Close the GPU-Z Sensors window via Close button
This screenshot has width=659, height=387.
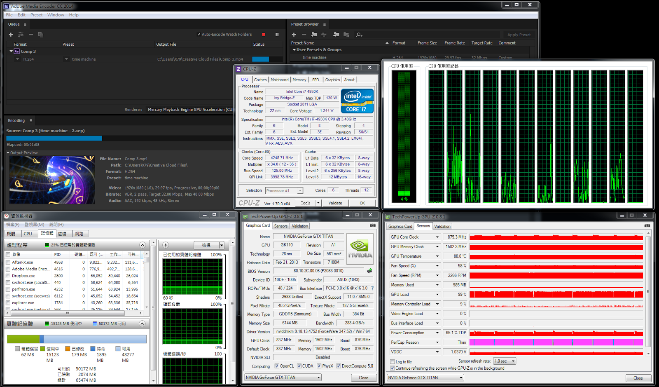pos(638,378)
